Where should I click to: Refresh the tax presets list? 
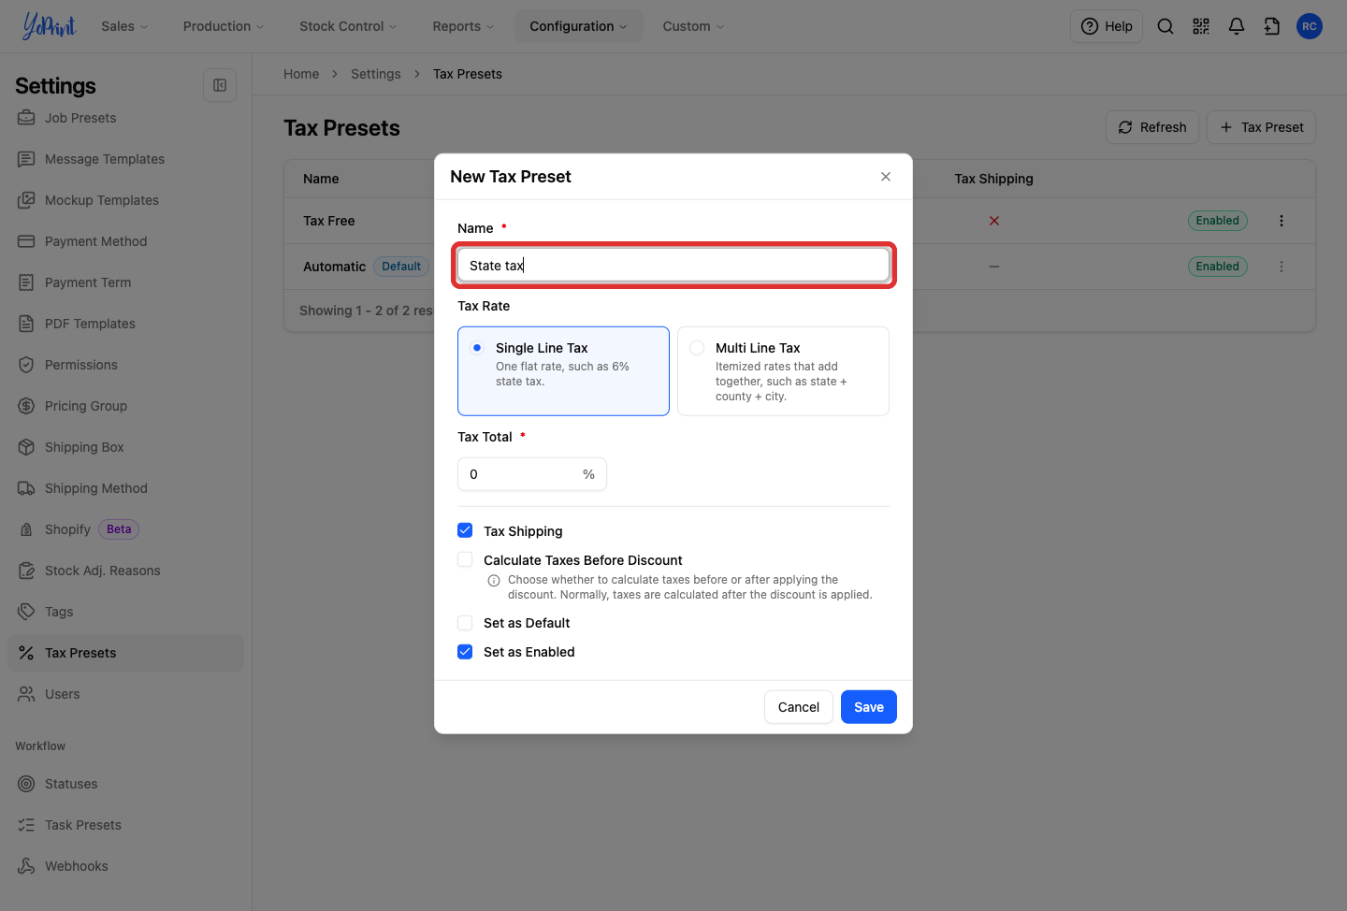tap(1152, 127)
